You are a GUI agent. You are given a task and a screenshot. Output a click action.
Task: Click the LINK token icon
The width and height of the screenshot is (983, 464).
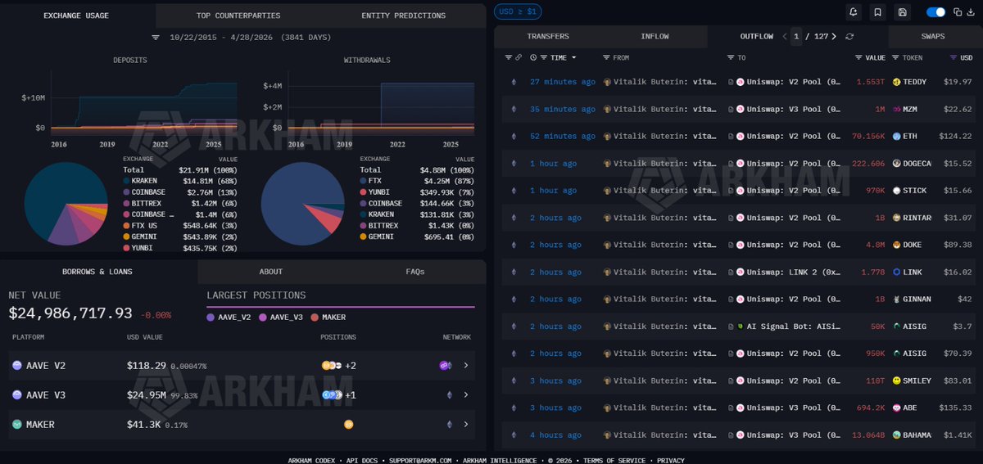pyautogui.click(x=897, y=272)
